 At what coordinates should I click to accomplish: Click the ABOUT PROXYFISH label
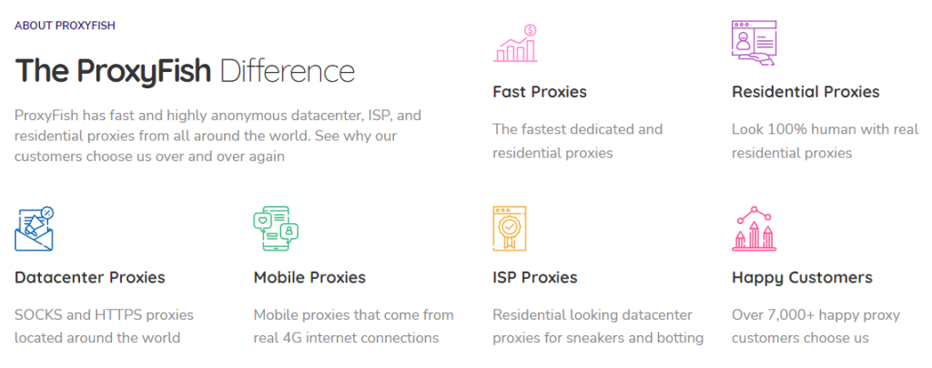(x=65, y=26)
